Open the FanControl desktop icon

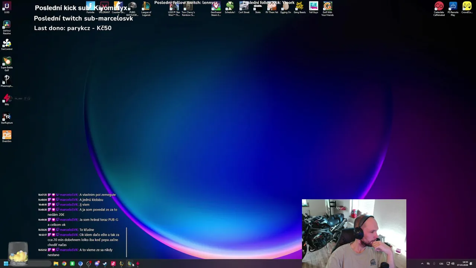coord(7,44)
